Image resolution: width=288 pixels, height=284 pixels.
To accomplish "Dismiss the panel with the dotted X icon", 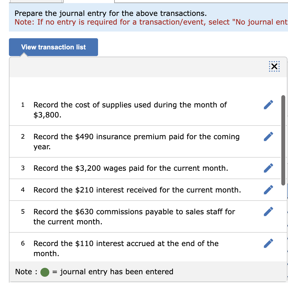I will coord(274,66).
